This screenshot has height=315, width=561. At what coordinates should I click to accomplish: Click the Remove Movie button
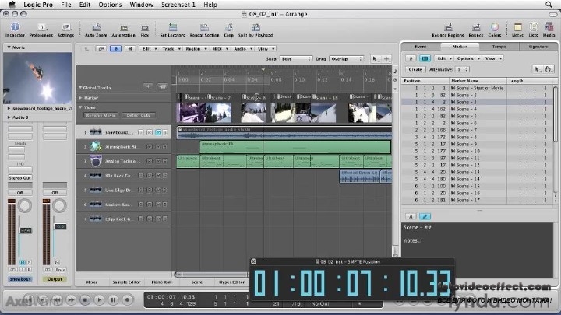point(101,115)
